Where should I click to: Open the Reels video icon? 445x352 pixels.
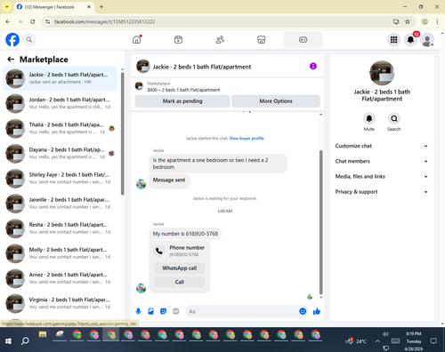point(178,39)
